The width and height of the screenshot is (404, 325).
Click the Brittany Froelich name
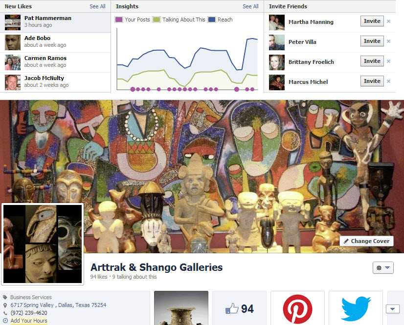click(x=311, y=62)
